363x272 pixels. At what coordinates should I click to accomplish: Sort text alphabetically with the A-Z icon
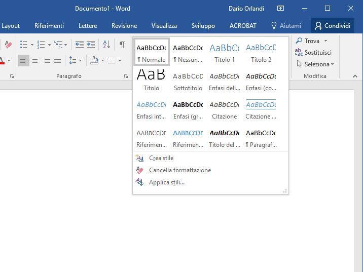point(106,45)
